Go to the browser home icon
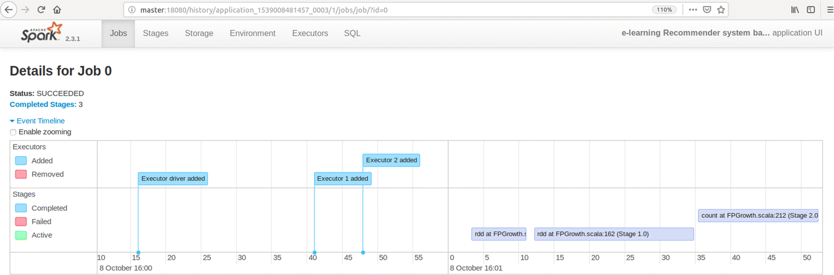 [57, 9]
